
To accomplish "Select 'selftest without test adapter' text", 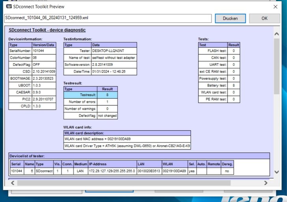I will coord(114,58).
